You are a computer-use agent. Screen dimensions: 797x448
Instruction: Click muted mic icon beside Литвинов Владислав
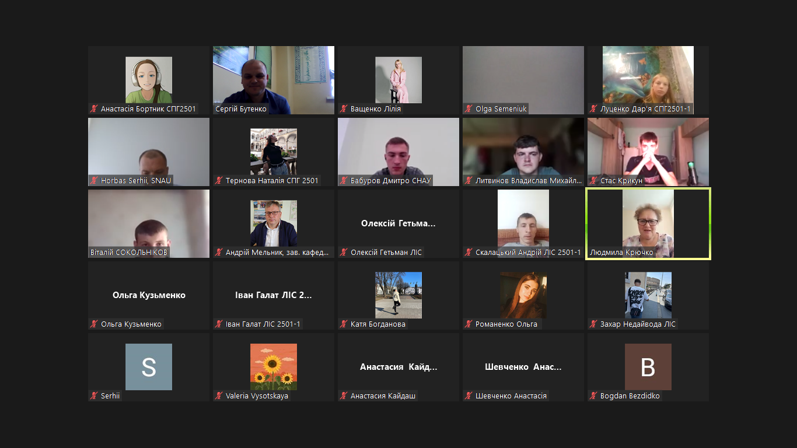469,181
